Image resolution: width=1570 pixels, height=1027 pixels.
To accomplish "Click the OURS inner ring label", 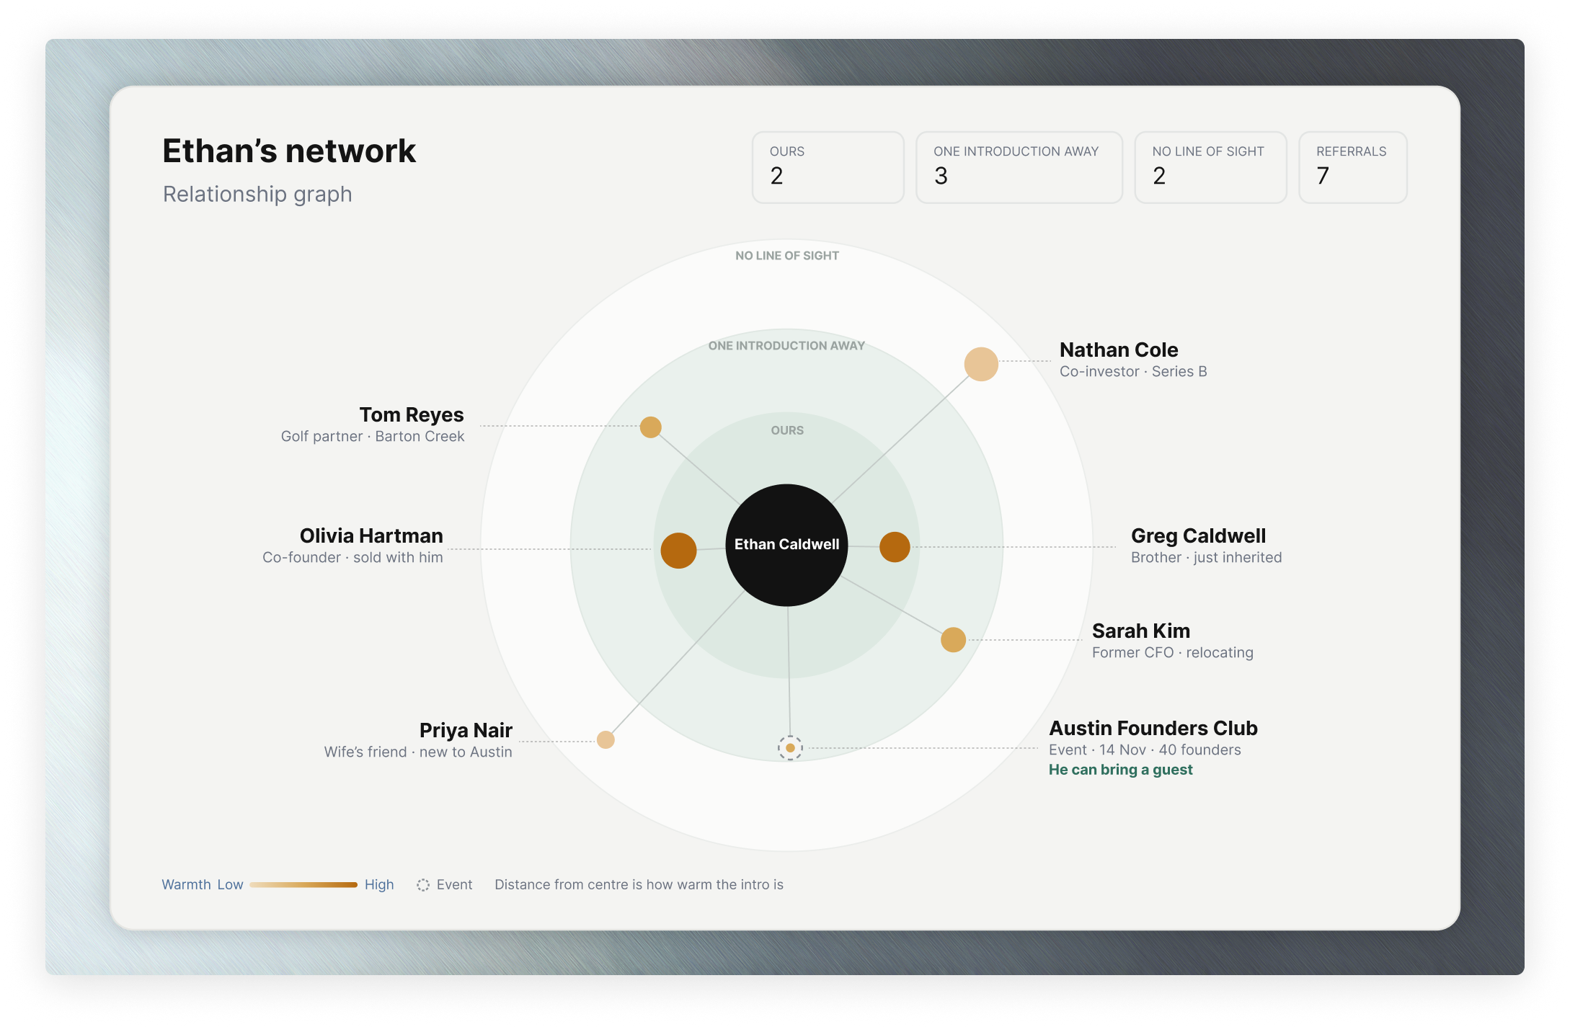I will 787,430.
